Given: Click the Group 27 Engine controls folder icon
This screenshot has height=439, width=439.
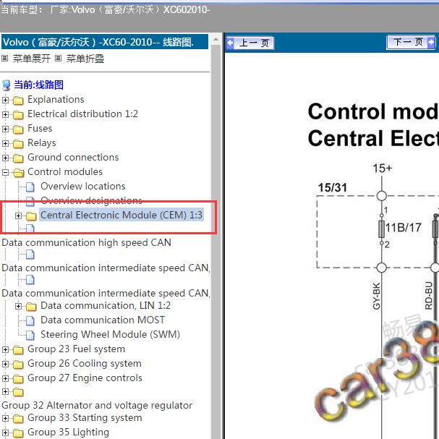Looking at the screenshot, I should click(18, 379).
